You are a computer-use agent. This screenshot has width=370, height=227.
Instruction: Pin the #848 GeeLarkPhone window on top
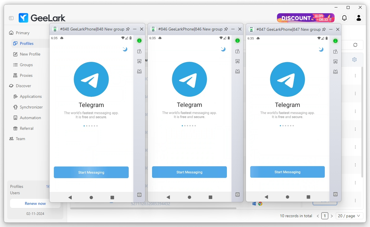[128, 29]
